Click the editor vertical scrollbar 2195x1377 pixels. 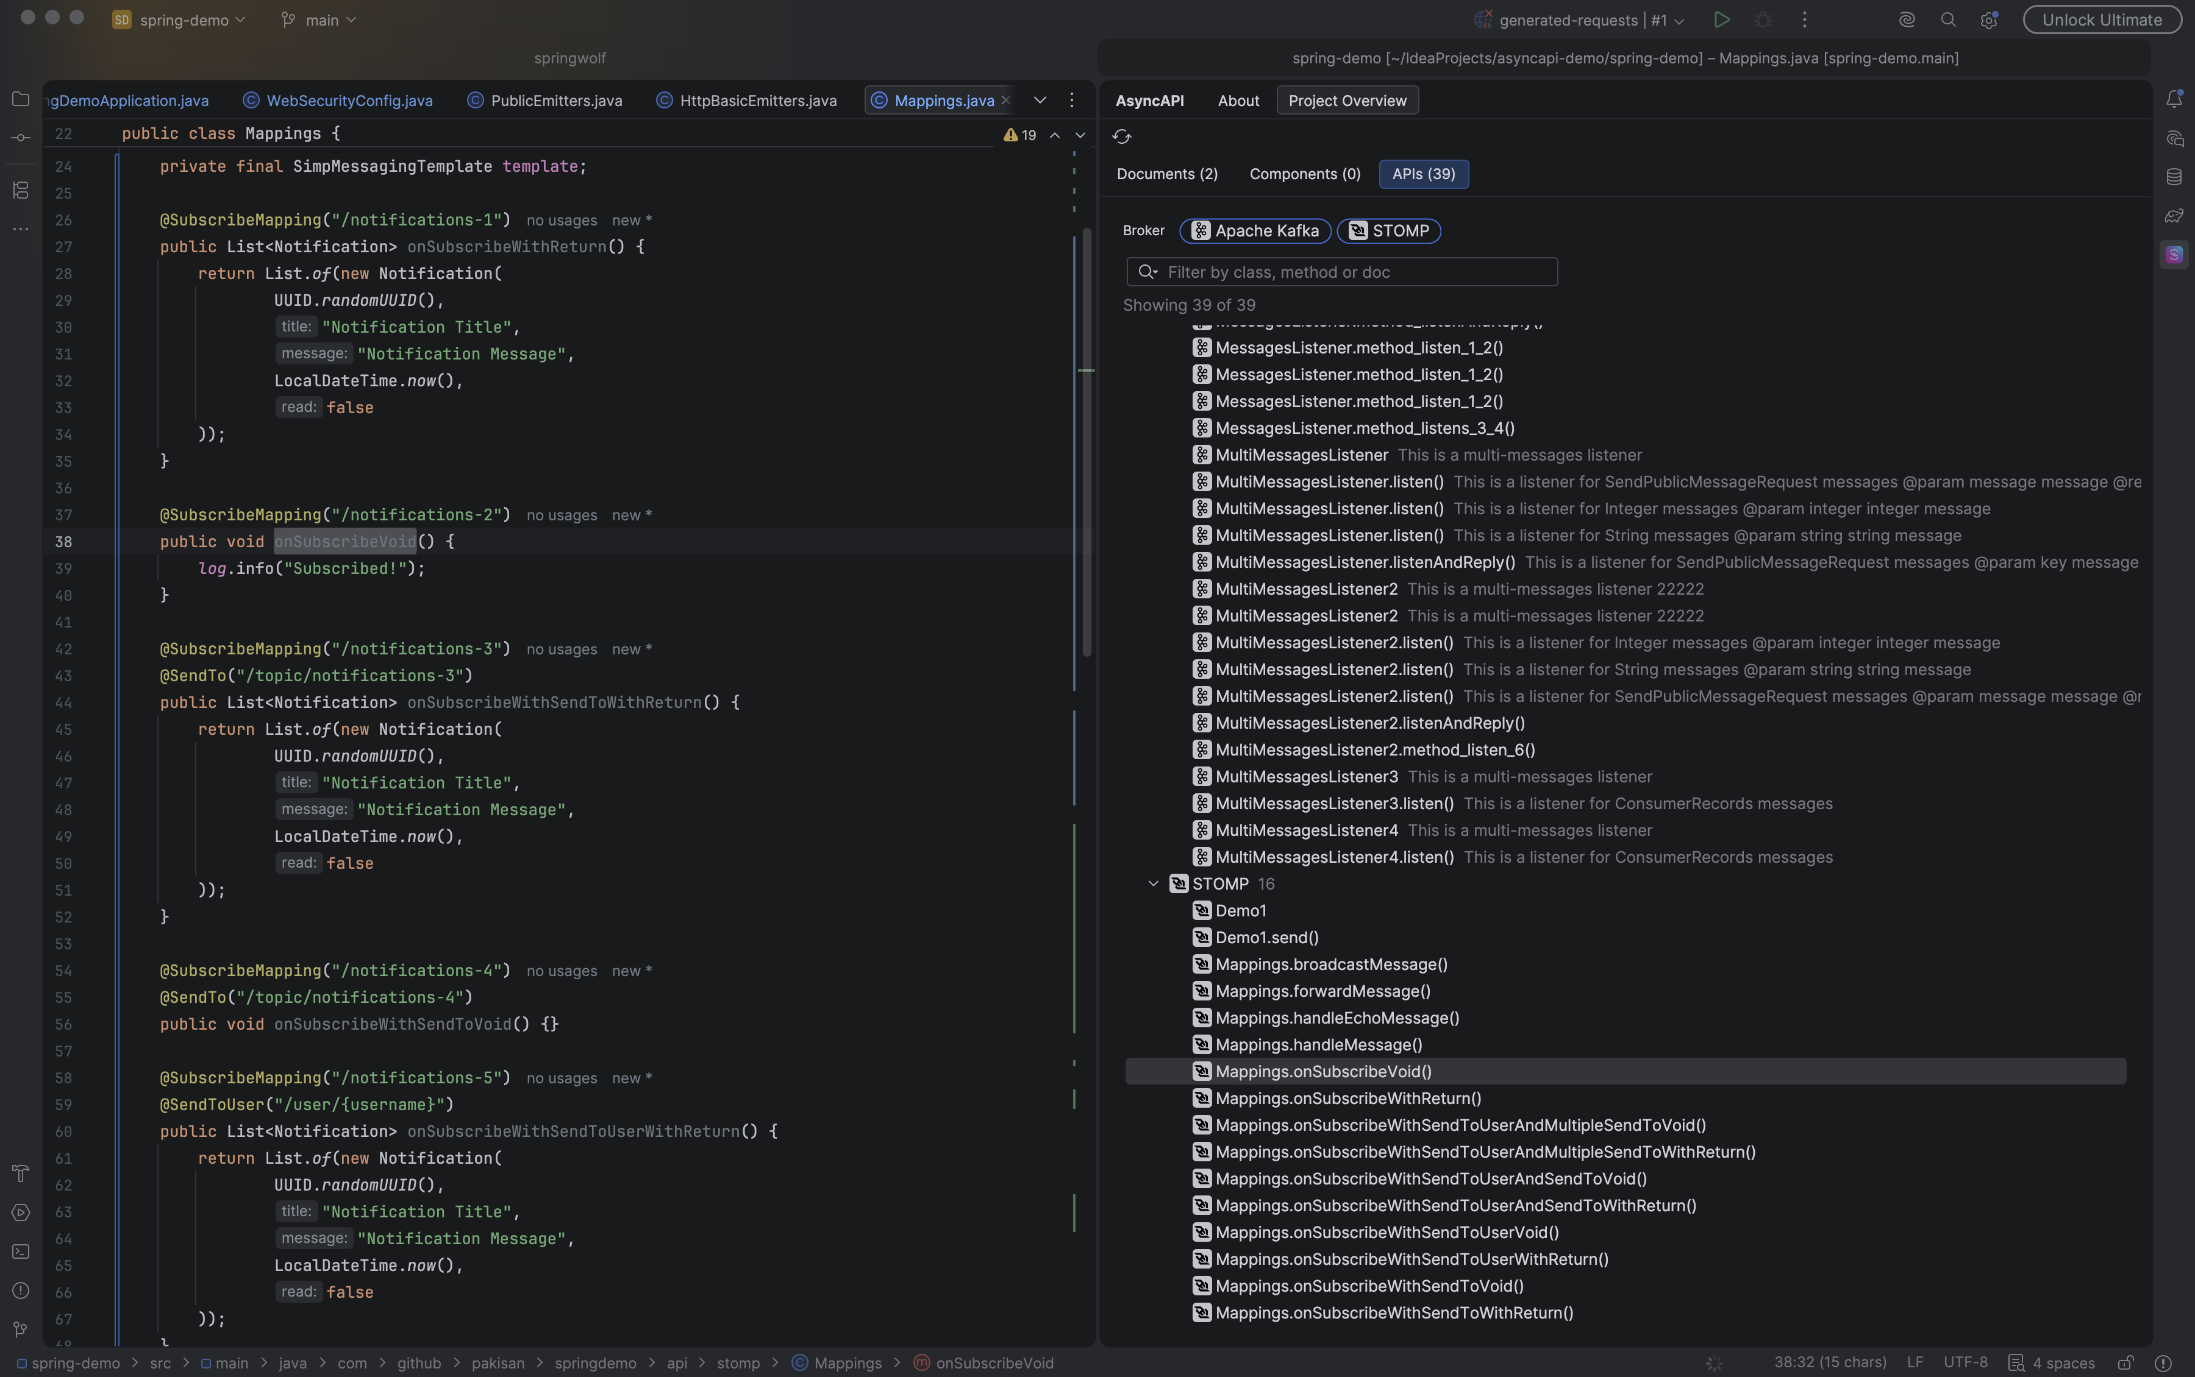[x=1086, y=442]
